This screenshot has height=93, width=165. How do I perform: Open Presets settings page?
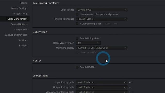click(23, 3)
